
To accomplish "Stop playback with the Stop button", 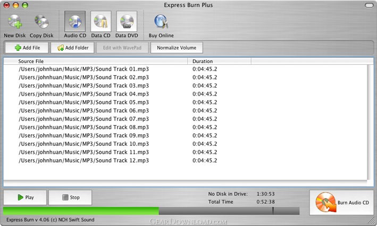I will coord(70,197).
